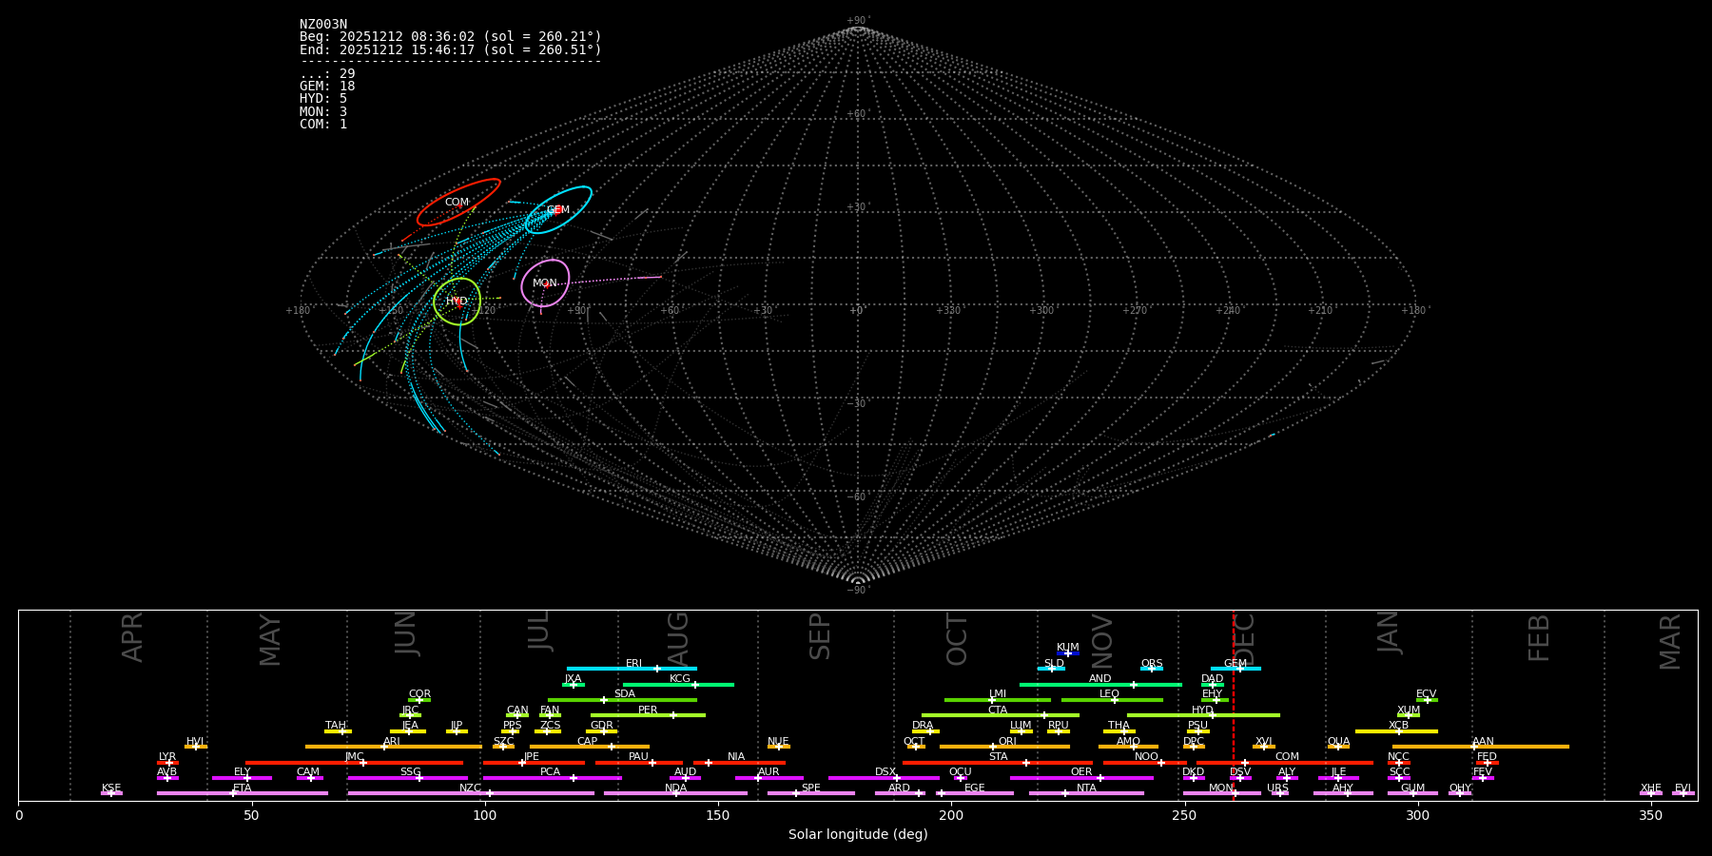Image resolution: width=1712 pixels, height=856 pixels.
Task: Click the AUG month label
Action: [x=678, y=637]
